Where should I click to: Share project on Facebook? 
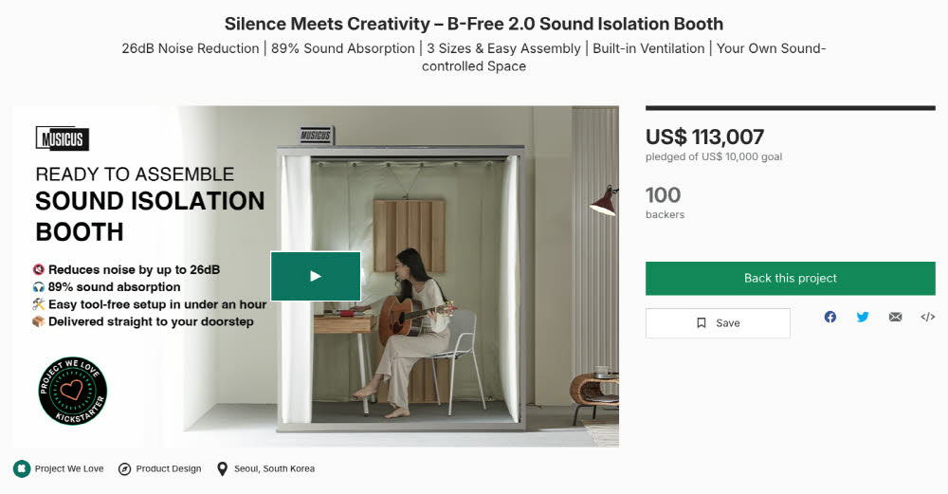[x=830, y=317]
